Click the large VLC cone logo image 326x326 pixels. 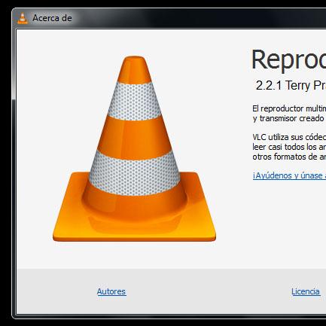pos(134,148)
